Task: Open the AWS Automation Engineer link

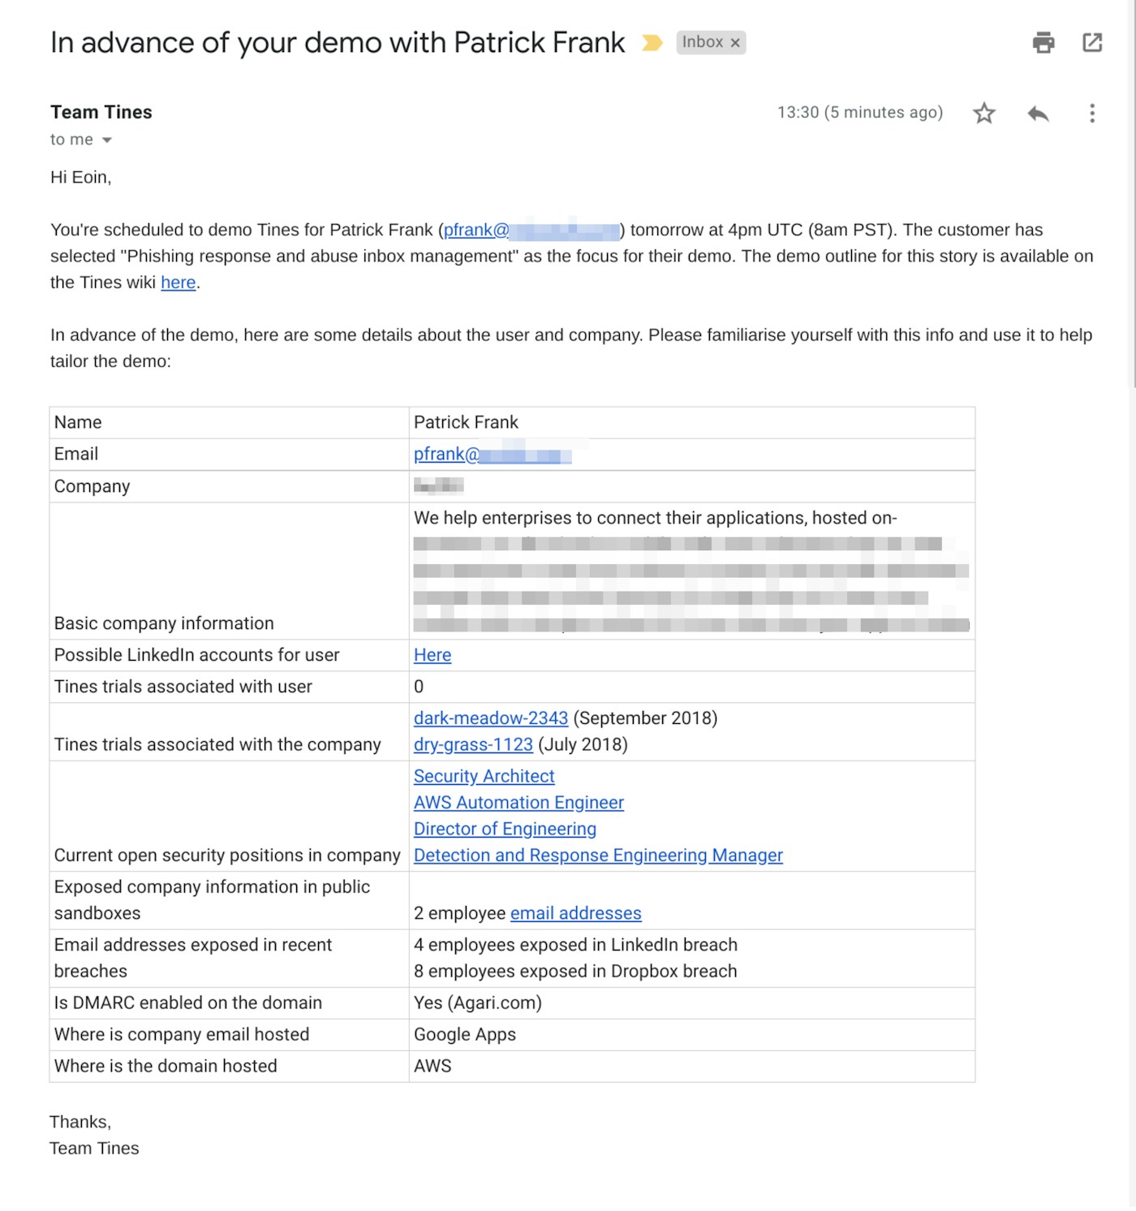Action: coord(519,803)
